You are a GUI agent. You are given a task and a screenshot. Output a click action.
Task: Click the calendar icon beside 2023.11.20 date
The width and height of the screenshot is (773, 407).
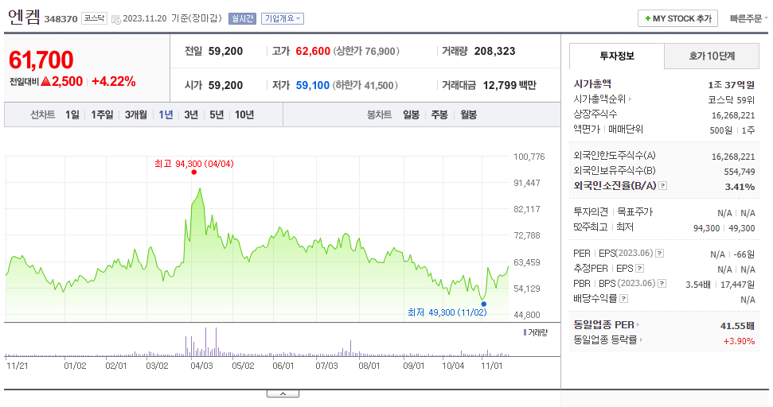pos(116,19)
